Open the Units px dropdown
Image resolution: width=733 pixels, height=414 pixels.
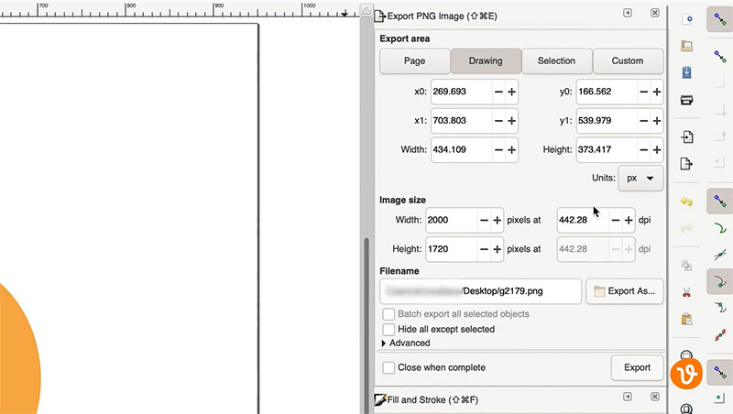pos(640,178)
